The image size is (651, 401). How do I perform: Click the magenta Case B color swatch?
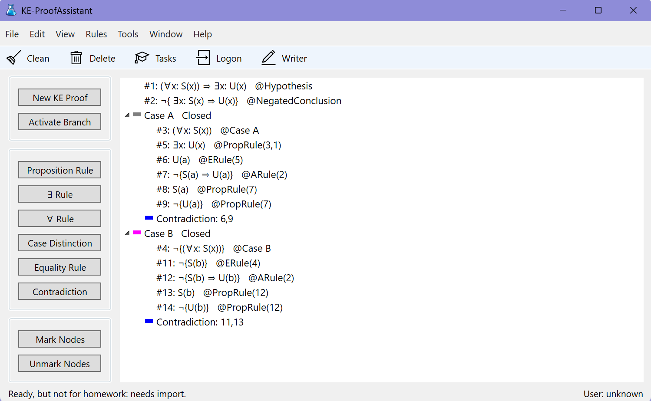point(137,233)
